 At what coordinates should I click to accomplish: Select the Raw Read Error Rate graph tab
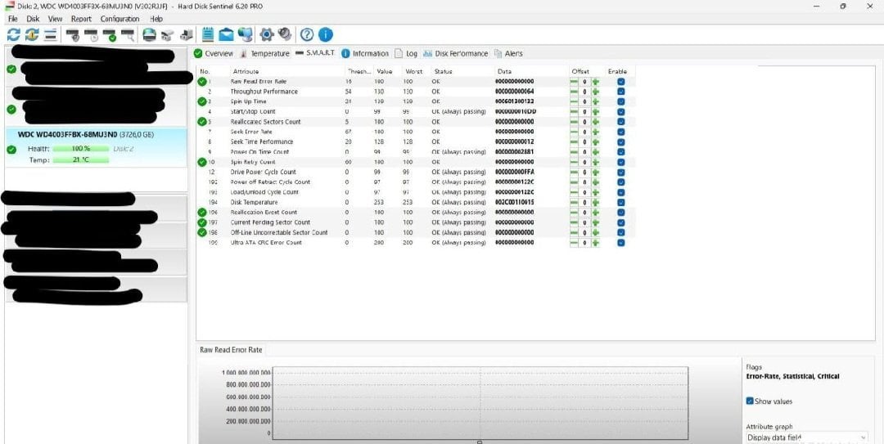[231, 350]
